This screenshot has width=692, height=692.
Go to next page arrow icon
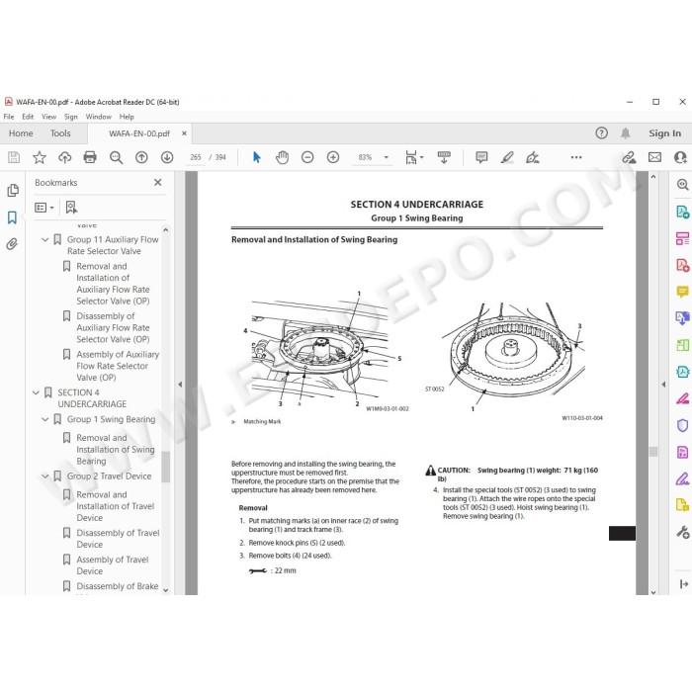pos(167,157)
